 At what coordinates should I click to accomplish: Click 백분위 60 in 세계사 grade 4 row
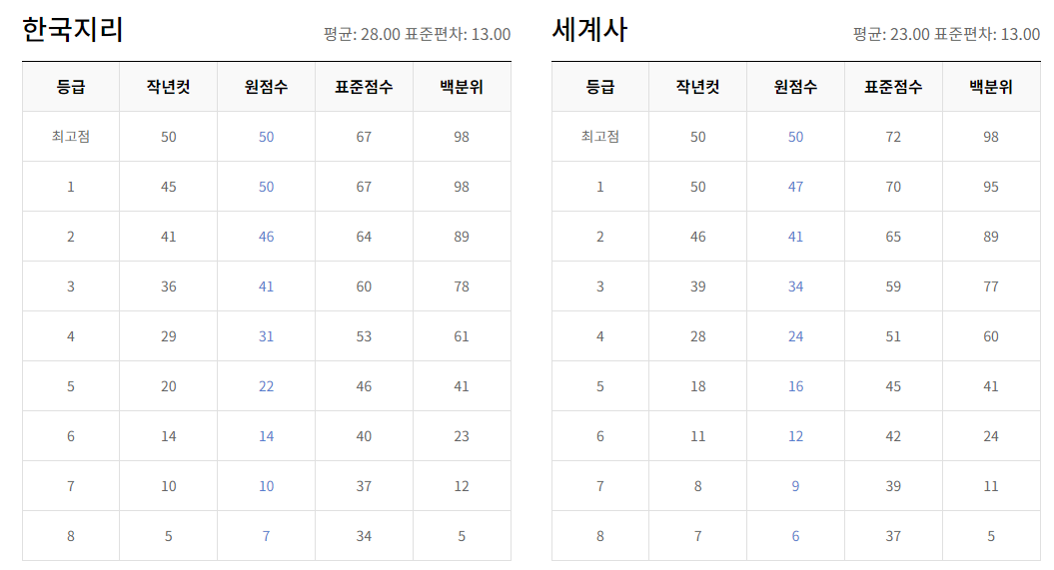click(991, 336)
